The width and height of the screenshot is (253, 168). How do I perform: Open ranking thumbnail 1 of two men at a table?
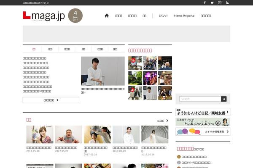pos(135,63)
